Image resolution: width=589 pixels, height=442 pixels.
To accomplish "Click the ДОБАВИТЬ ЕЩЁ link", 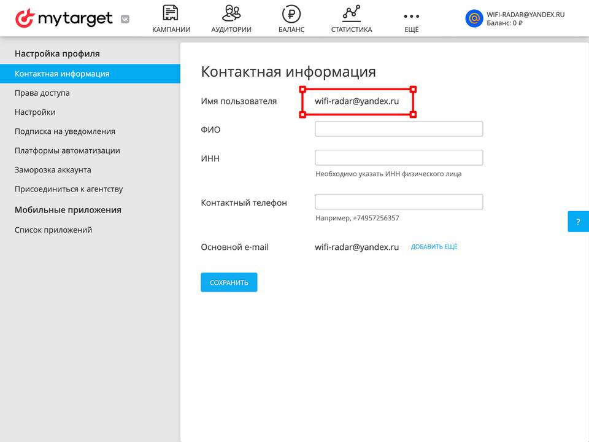I will tap(434, 247).
